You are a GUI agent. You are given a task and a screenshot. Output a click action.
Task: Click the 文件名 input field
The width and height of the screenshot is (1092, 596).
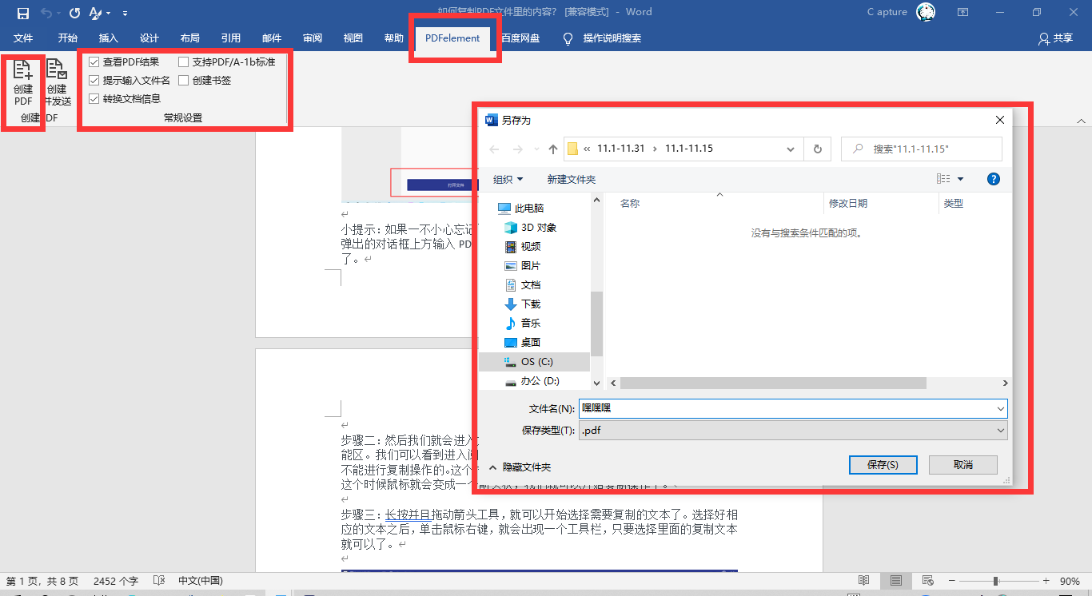click(792, 408)
